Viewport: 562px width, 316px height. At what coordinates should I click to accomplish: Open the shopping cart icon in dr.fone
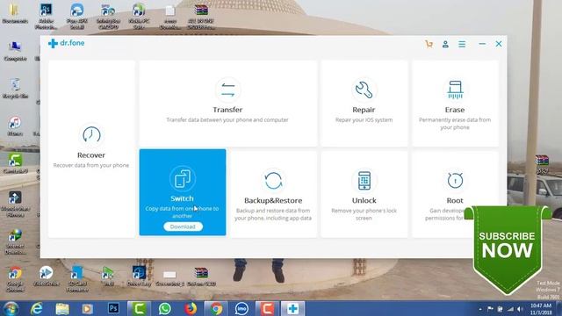click(x=429, y=44)
